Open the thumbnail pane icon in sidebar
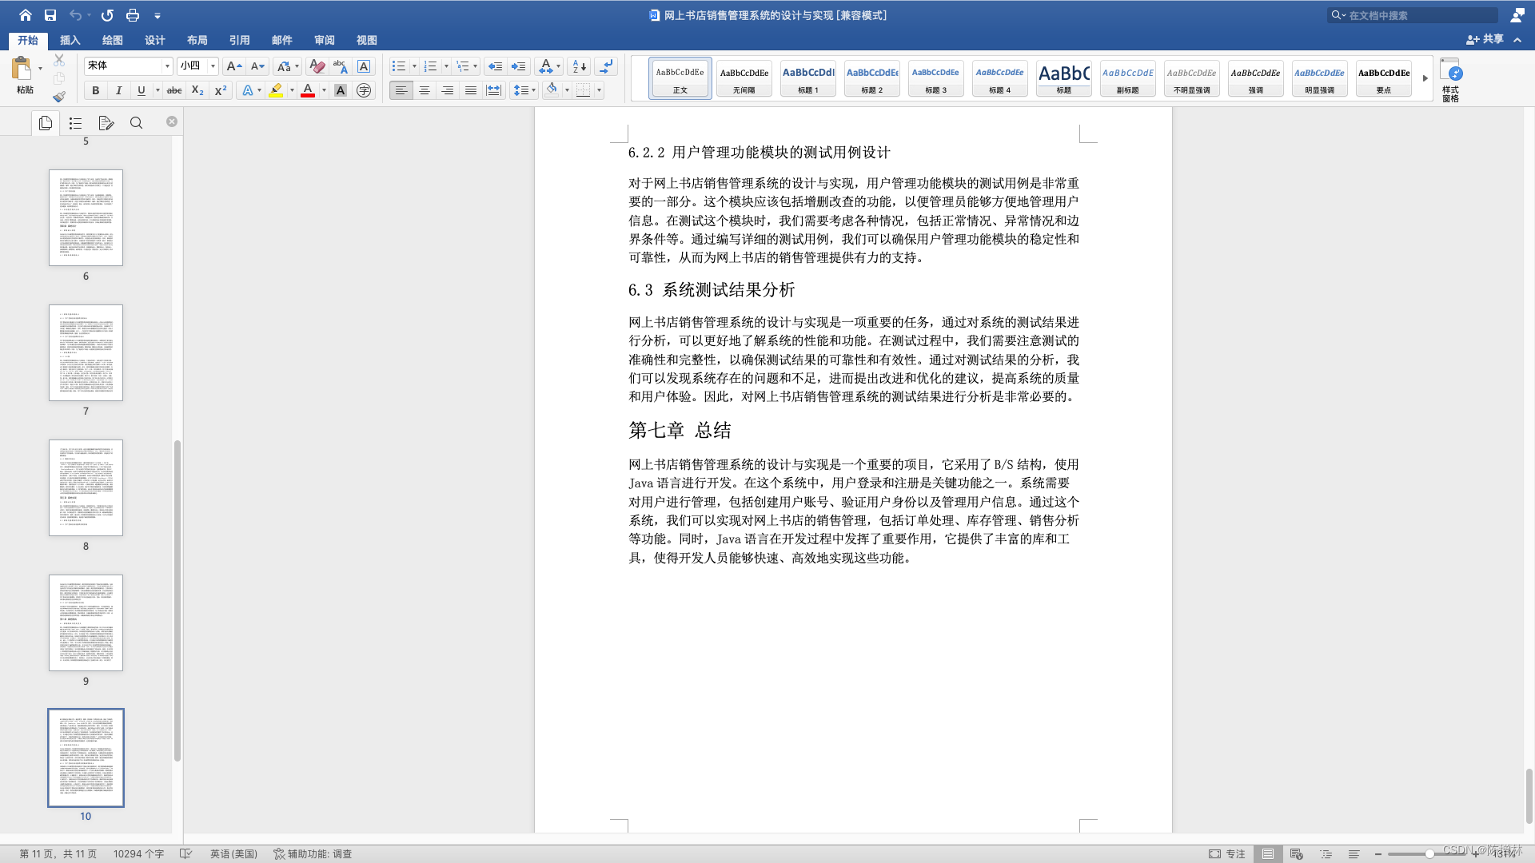The width and height of the screenshot is (1535, 863). (46, 122)
